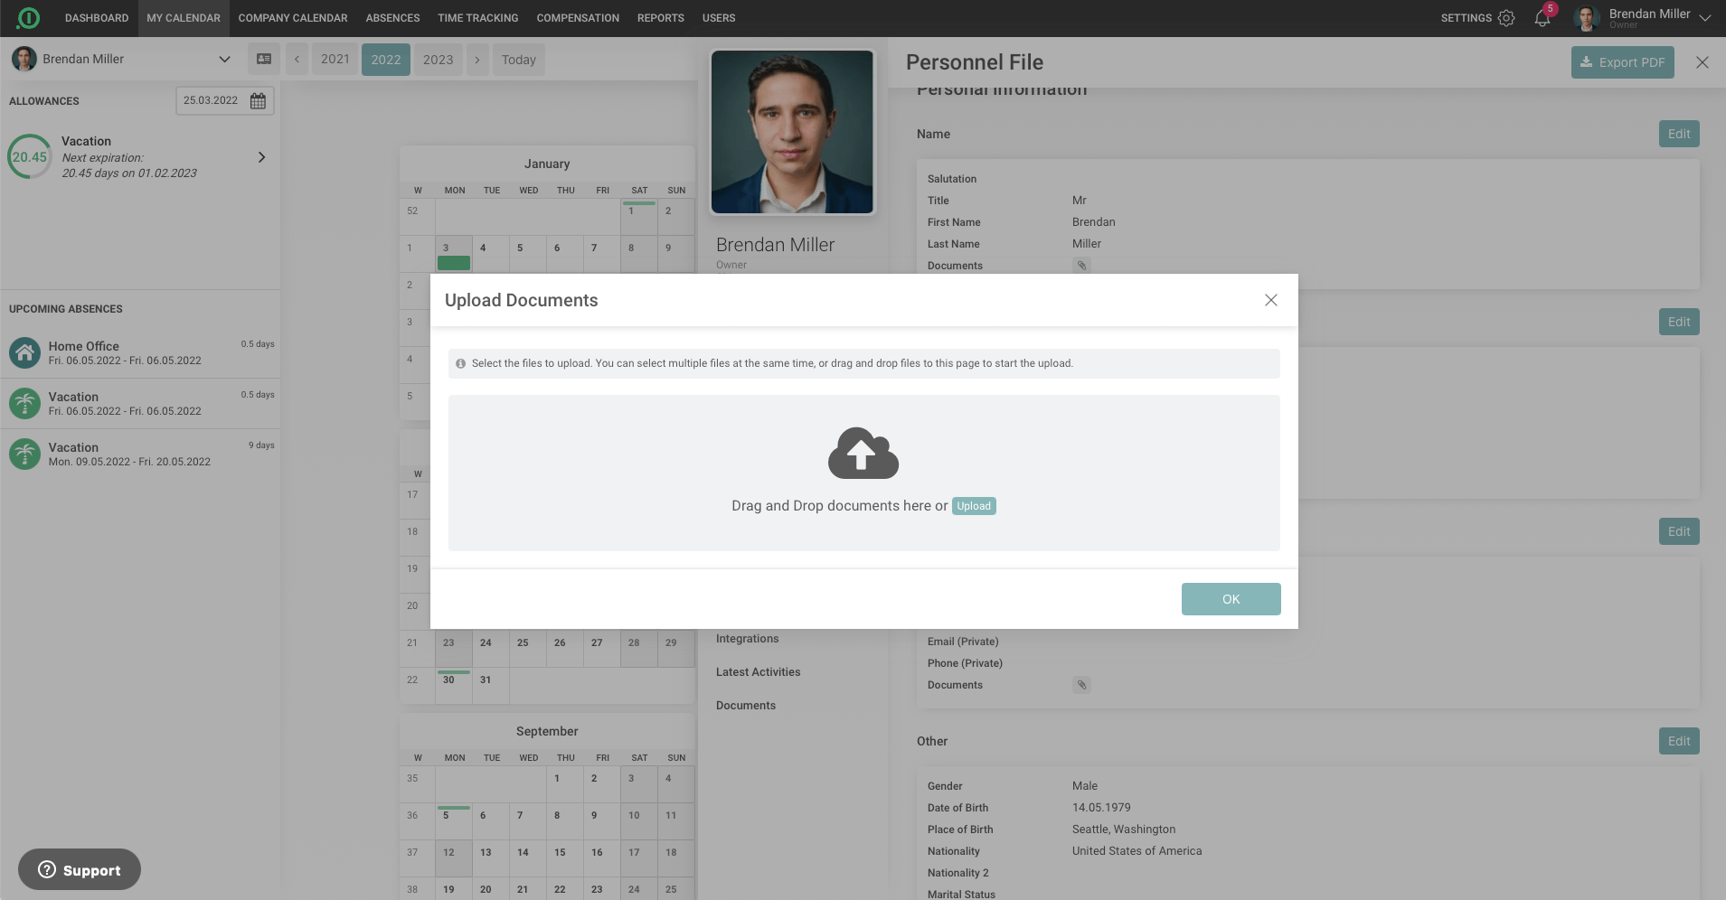Image resolution: width=1726 pixels, height=900 pixels.
Task: Click the allowance date input field
Action: point(211,101)
